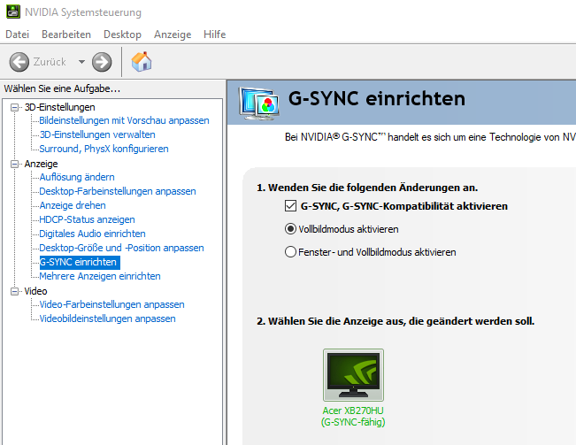
Task: Click the G-SYNC einrichten header monitor icon
Action: click(258, 104)
